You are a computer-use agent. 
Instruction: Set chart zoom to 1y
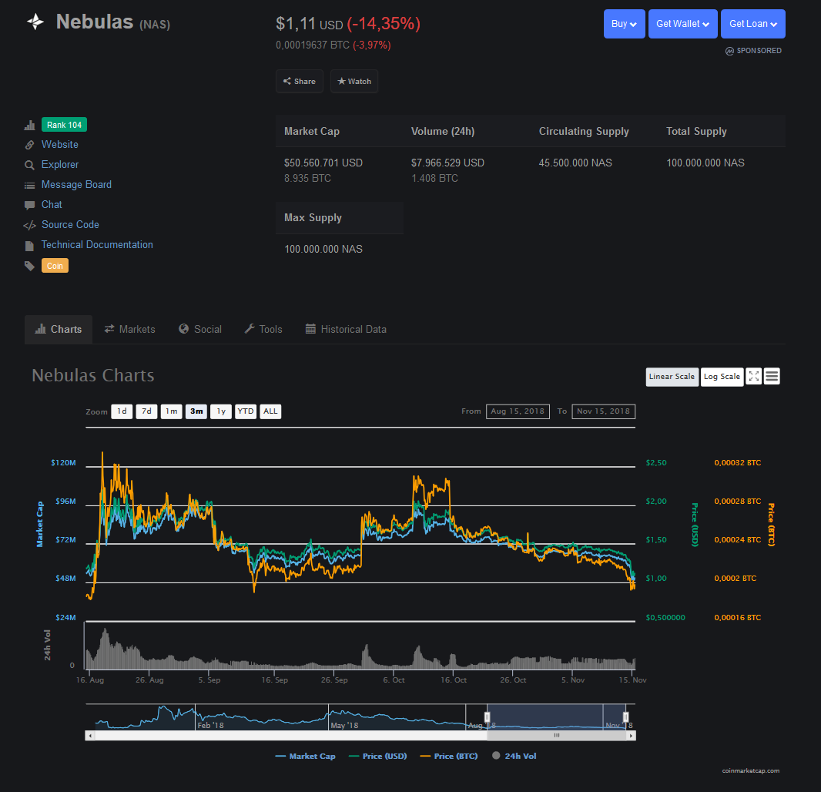(x=221, y=411)
